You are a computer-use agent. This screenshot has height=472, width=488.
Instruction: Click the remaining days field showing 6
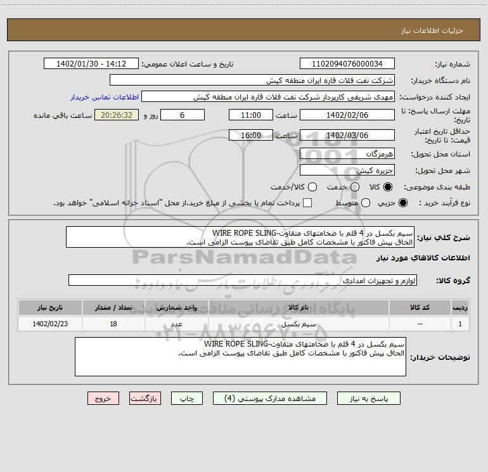pos(183,115)
